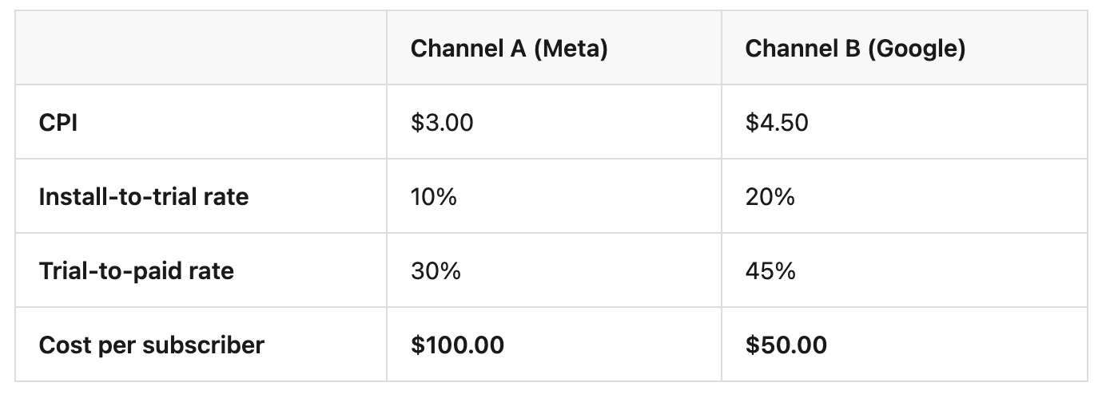Screen dimensions: 1098x394
Task: Select the Trial-to-paid rate row label
Action: pos(136,270)
